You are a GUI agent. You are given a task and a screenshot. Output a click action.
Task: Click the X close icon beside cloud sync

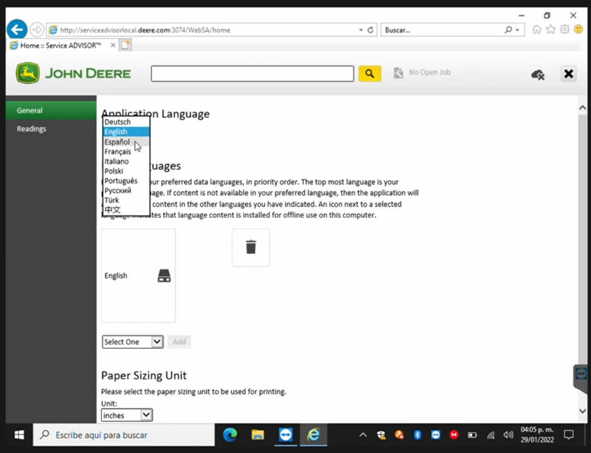click(569, 73)
